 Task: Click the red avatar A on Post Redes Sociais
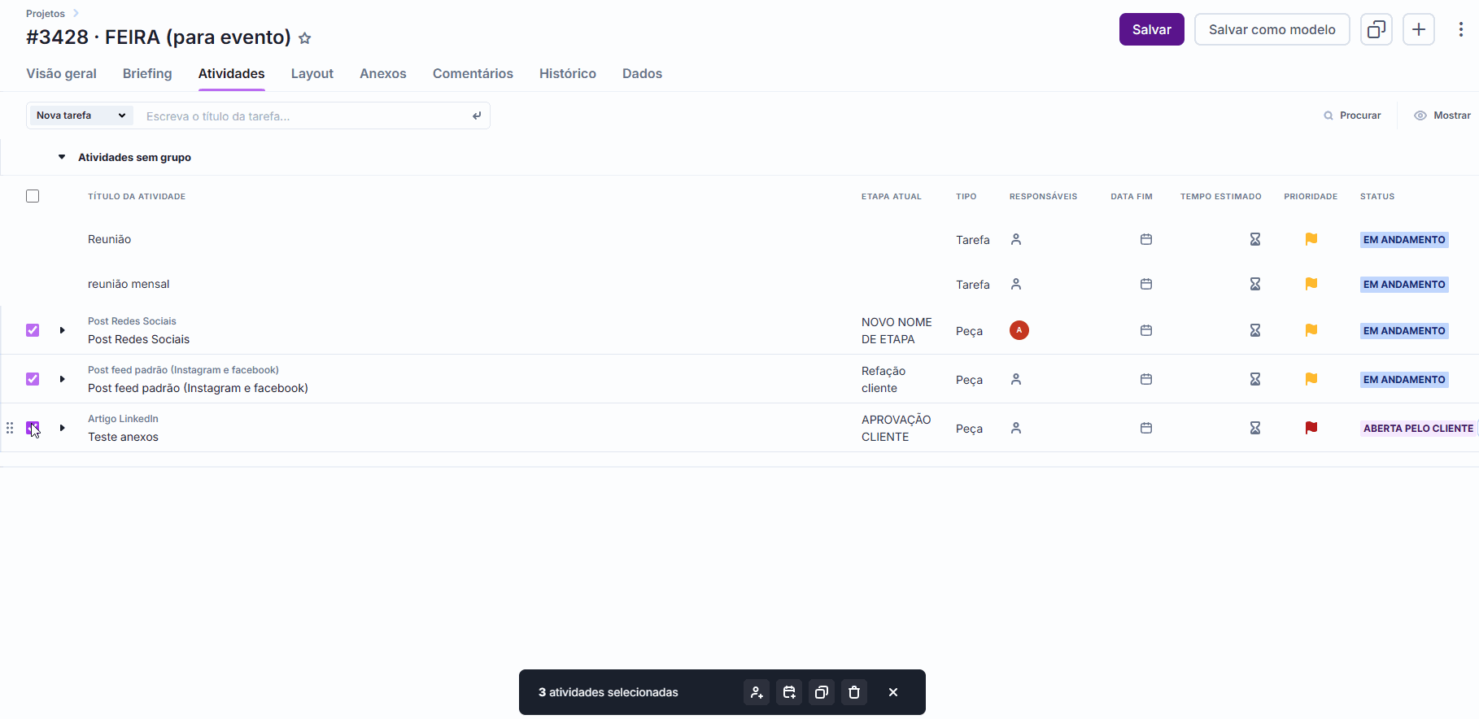1019,330
